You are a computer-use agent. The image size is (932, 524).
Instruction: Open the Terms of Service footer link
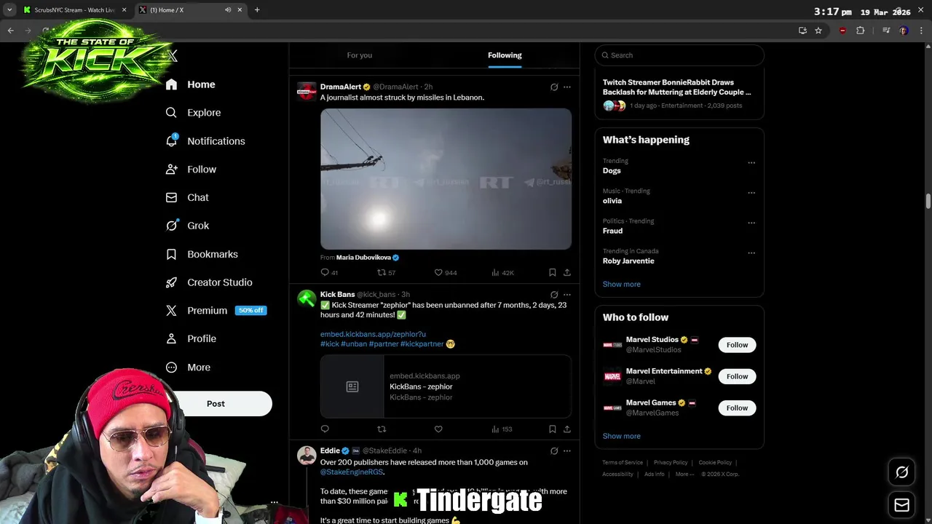pyautogui.click(x=623, y=463)
